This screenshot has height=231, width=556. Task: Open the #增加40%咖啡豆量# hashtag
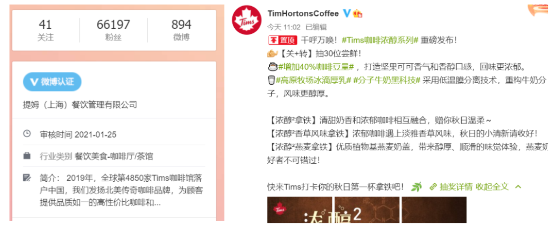[x=316, y=67]
